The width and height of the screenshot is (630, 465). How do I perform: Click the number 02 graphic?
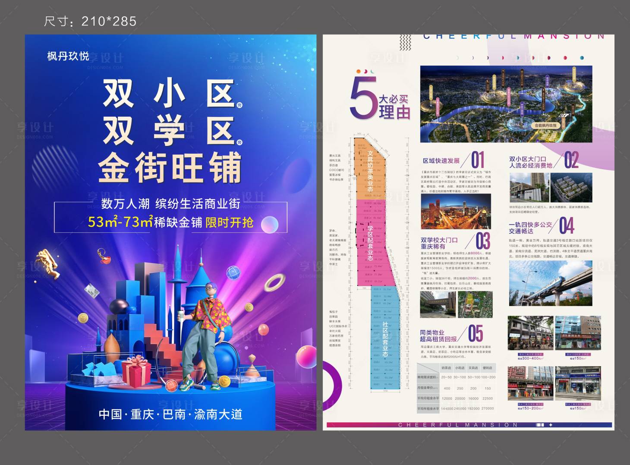coord(571,160)
